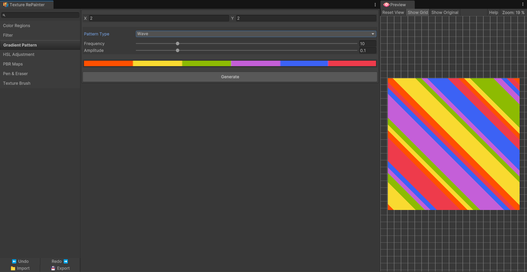
Task: Click the Frequency slider handle
Action: click(178, 44)
